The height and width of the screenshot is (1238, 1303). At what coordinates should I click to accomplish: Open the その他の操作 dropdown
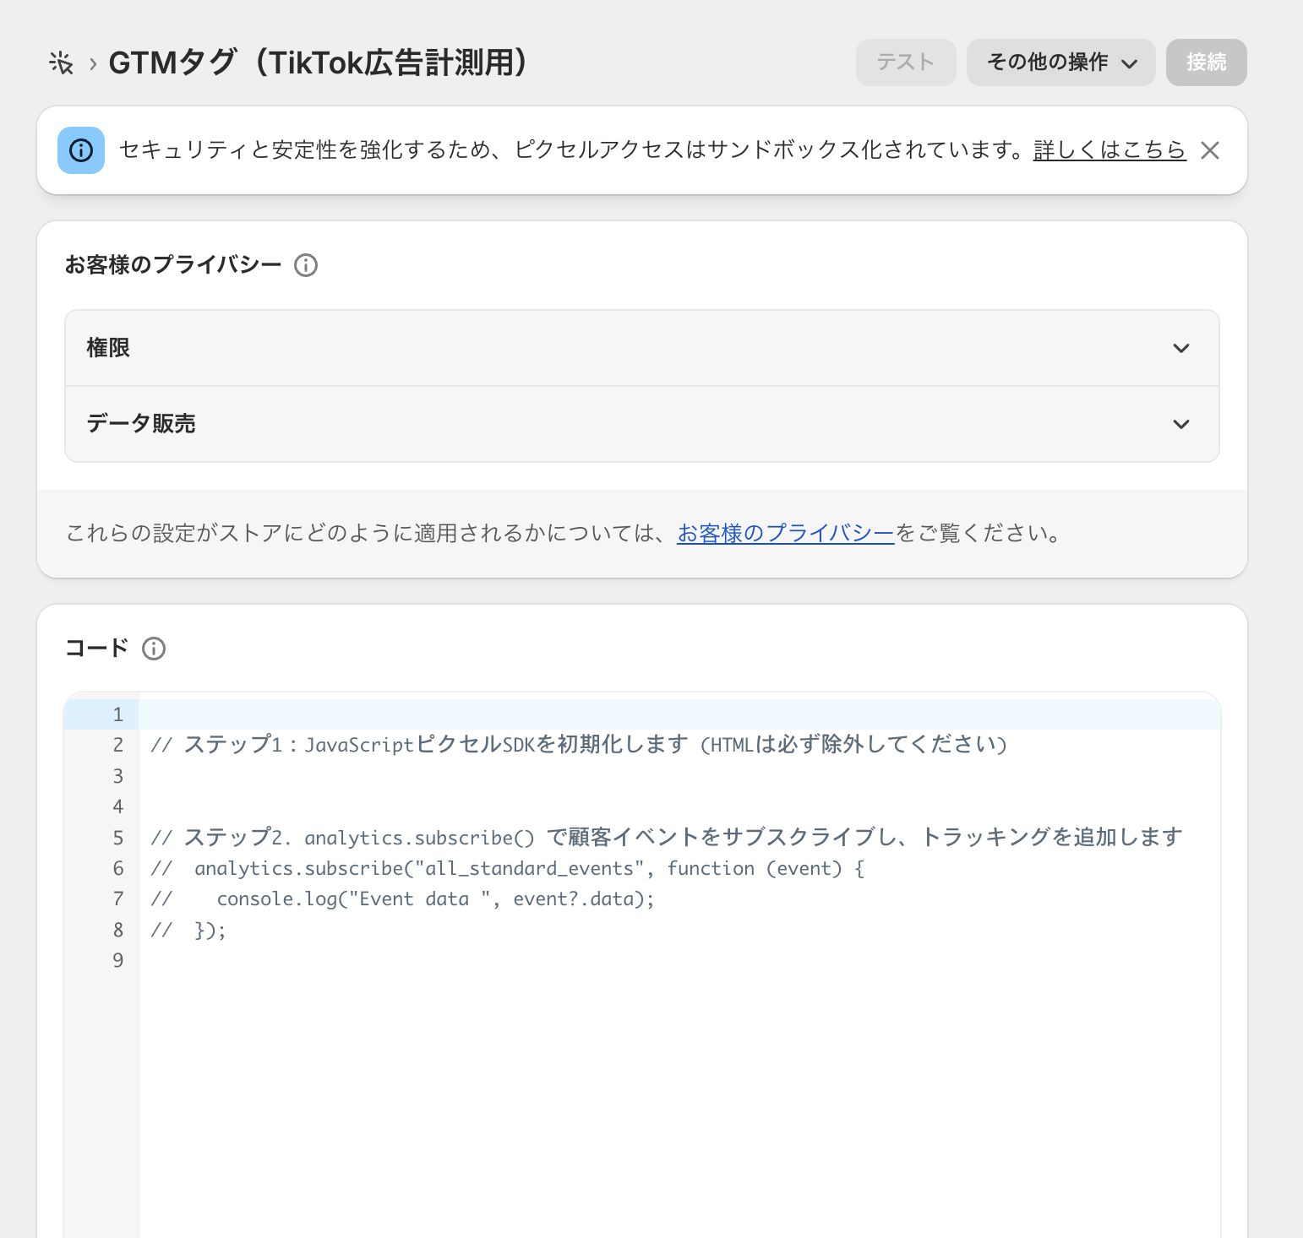coord(1061,62)
